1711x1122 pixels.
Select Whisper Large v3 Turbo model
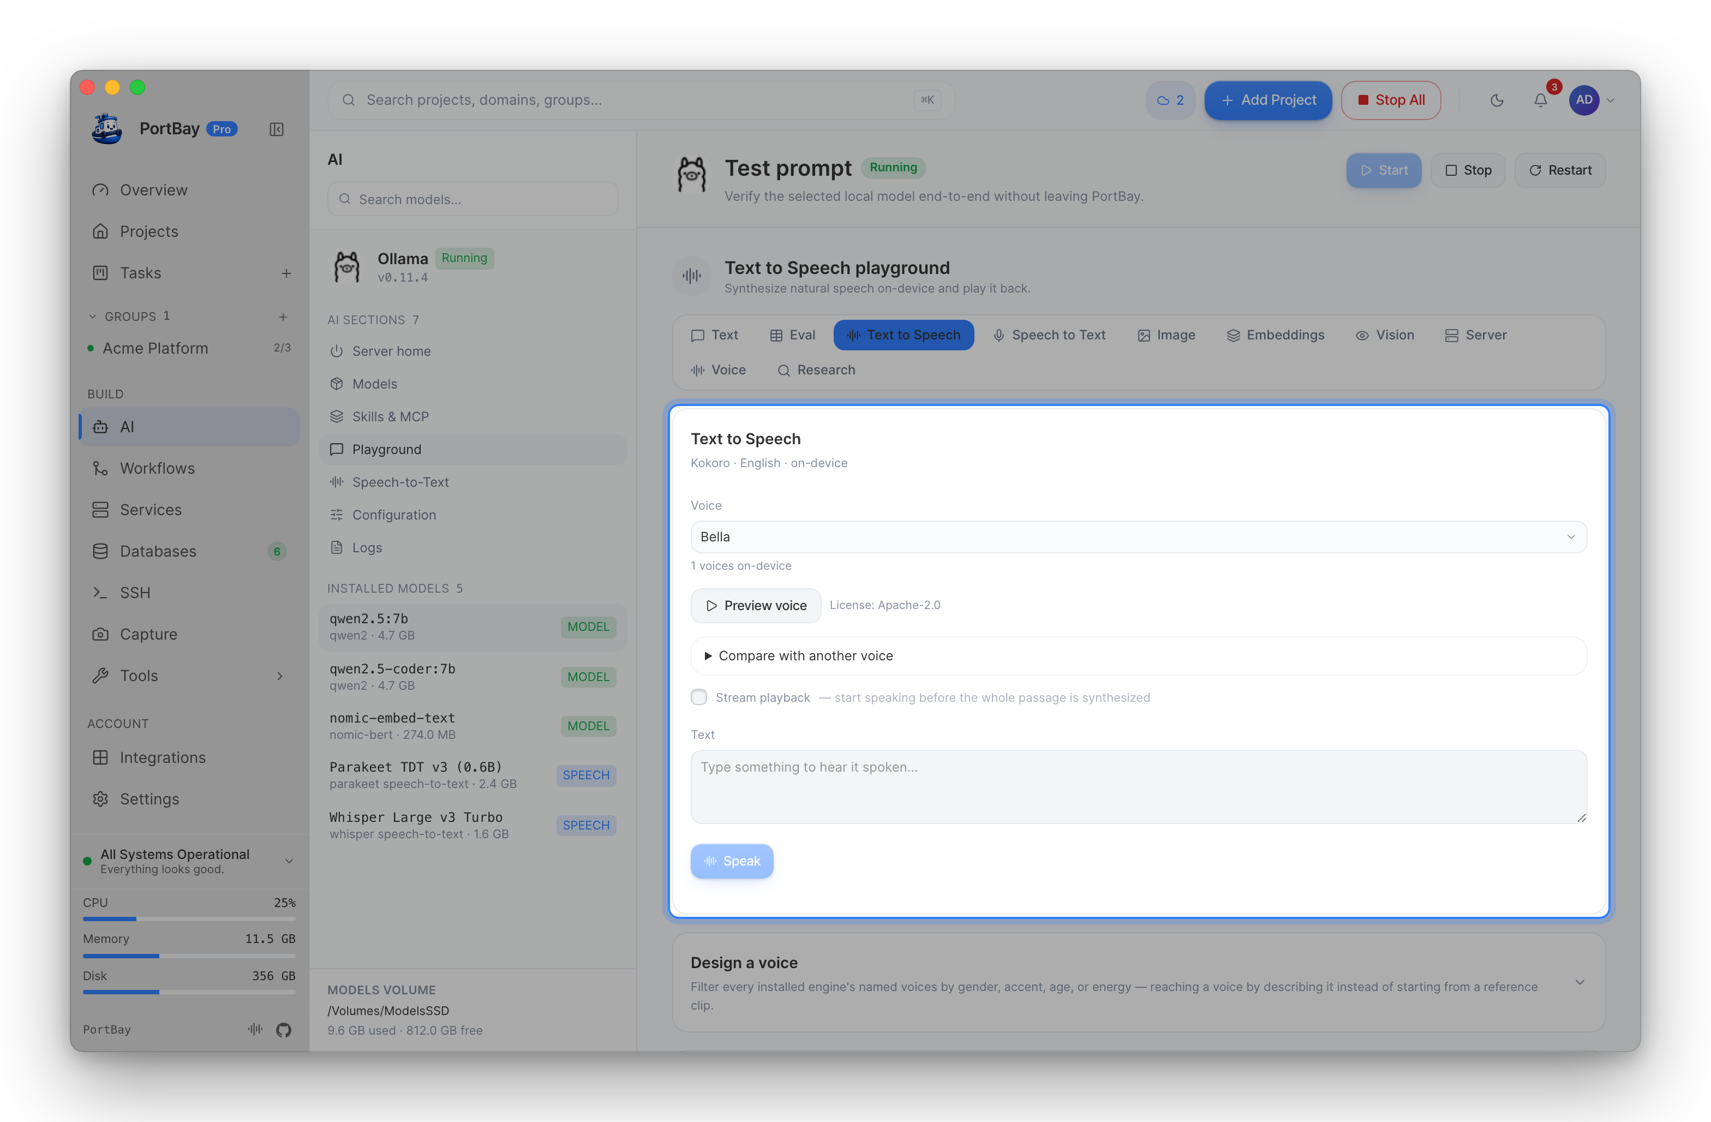472,825
